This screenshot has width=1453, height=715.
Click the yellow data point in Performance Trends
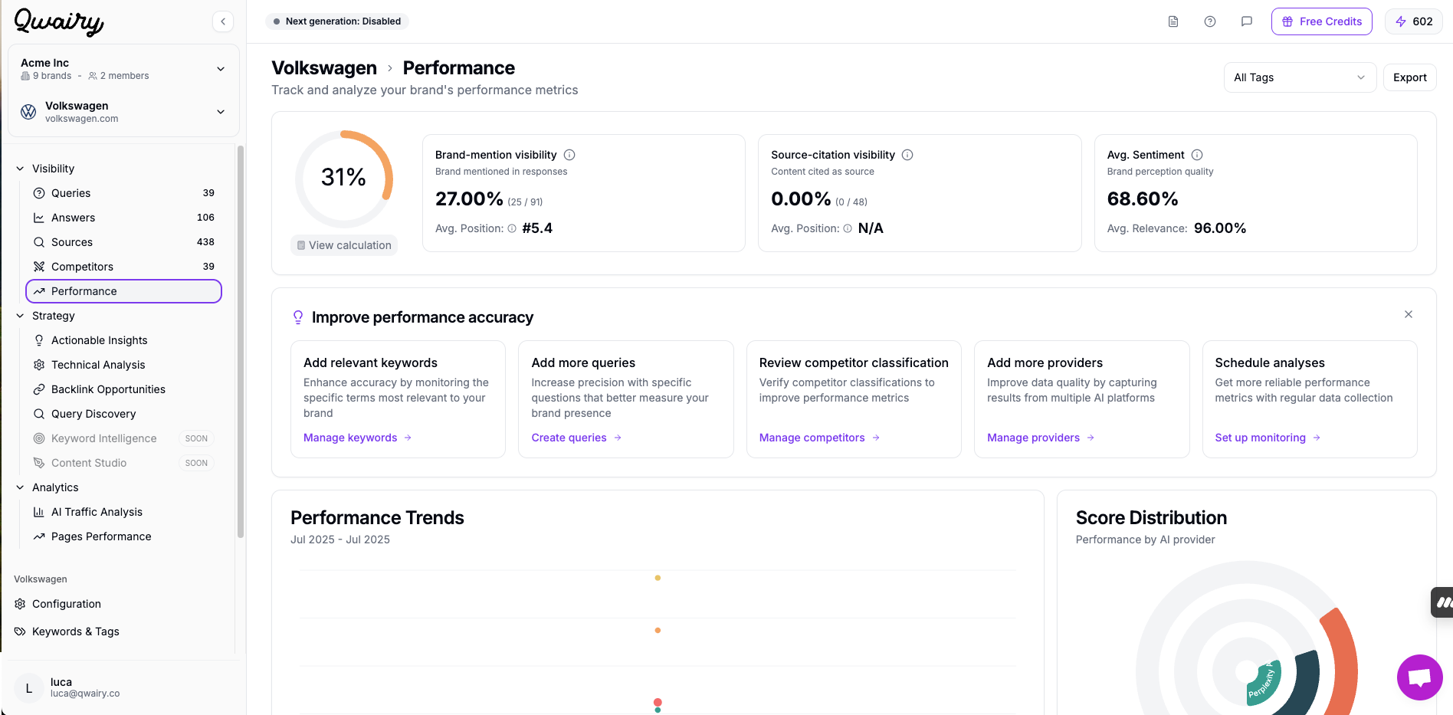click(x=658, y=578)
